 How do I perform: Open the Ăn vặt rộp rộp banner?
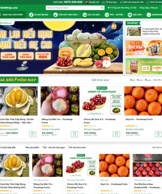click(144, 48)
